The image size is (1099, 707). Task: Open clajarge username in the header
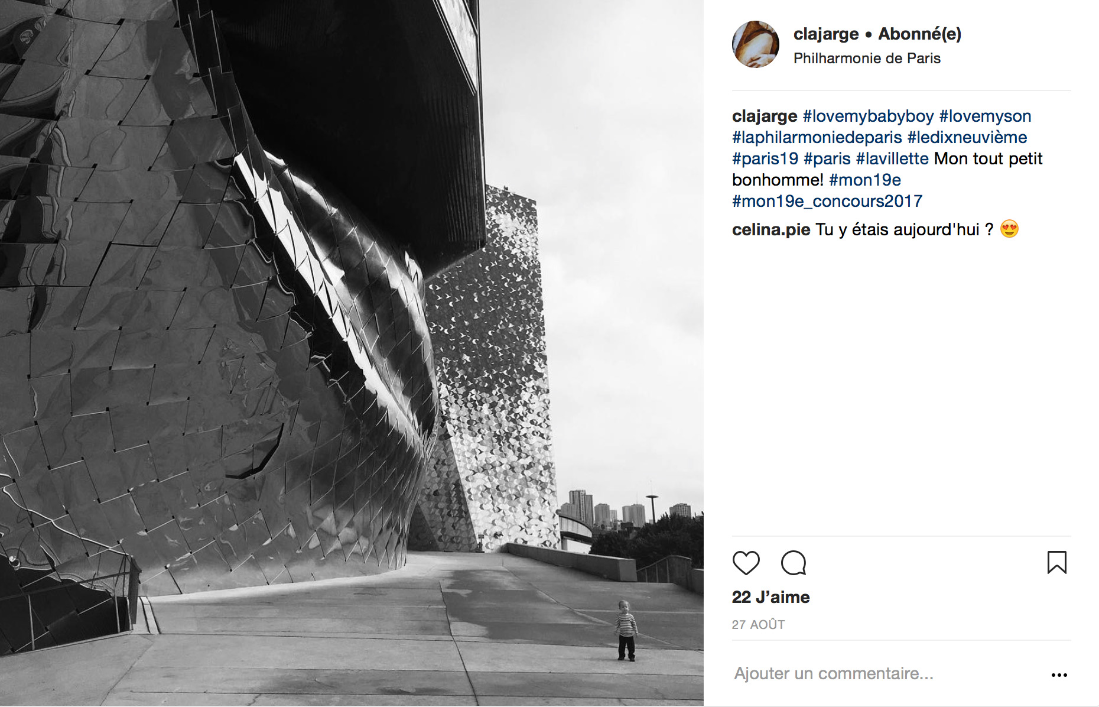coord(826,34)
